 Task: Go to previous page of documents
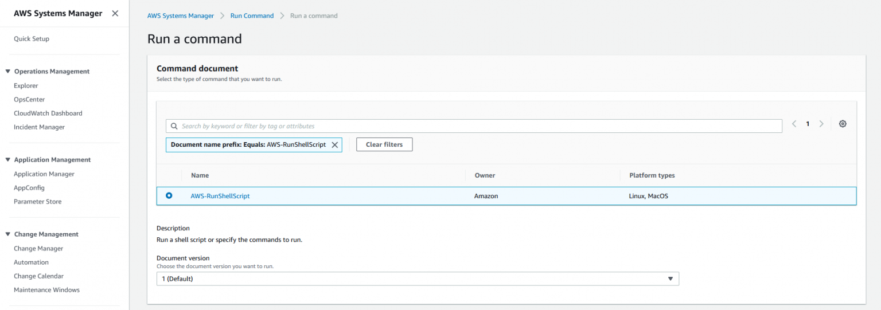pos(794,124)
